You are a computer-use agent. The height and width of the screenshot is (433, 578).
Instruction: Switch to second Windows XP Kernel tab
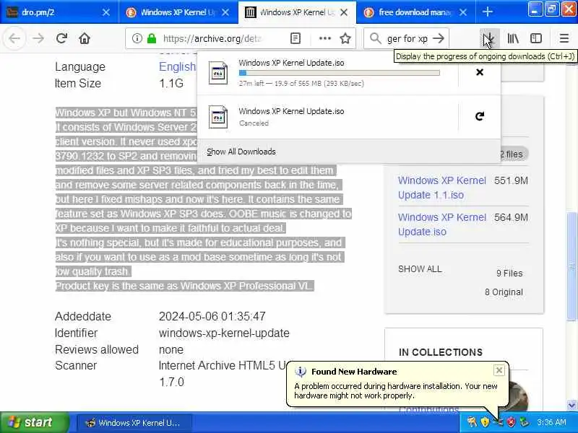tap(178, 12)
